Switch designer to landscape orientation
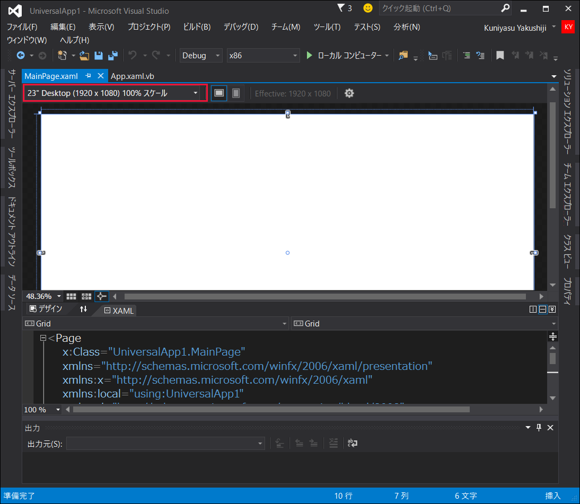580x504 pixels. coord(219,93)
